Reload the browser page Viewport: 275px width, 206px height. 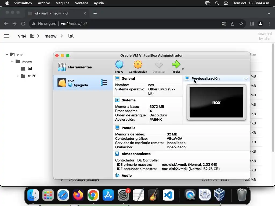23,24
